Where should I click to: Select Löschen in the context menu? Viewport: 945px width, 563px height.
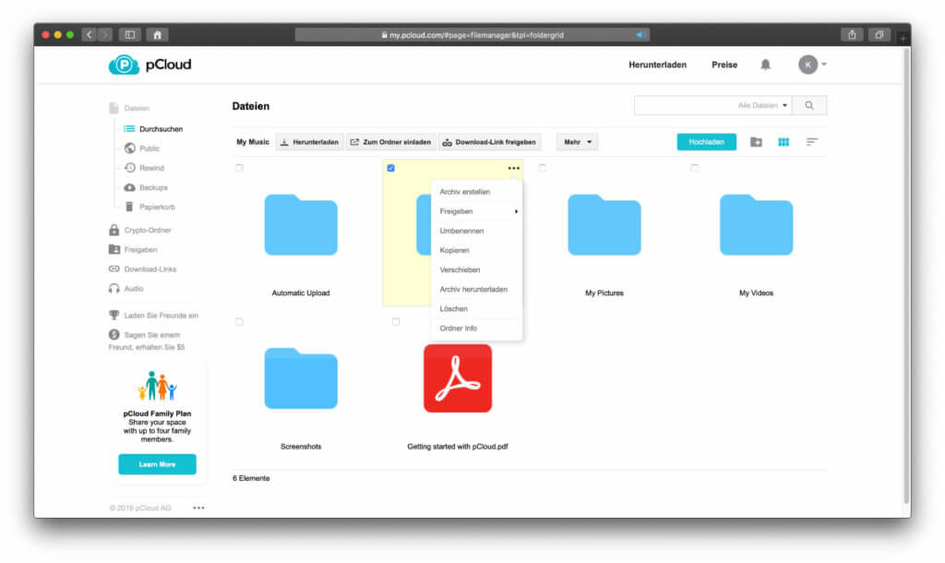pos(454,308)
